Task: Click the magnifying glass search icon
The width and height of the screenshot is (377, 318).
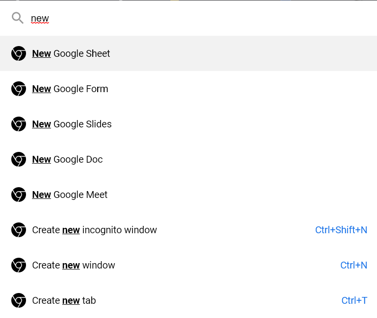Action: point(18,18)
